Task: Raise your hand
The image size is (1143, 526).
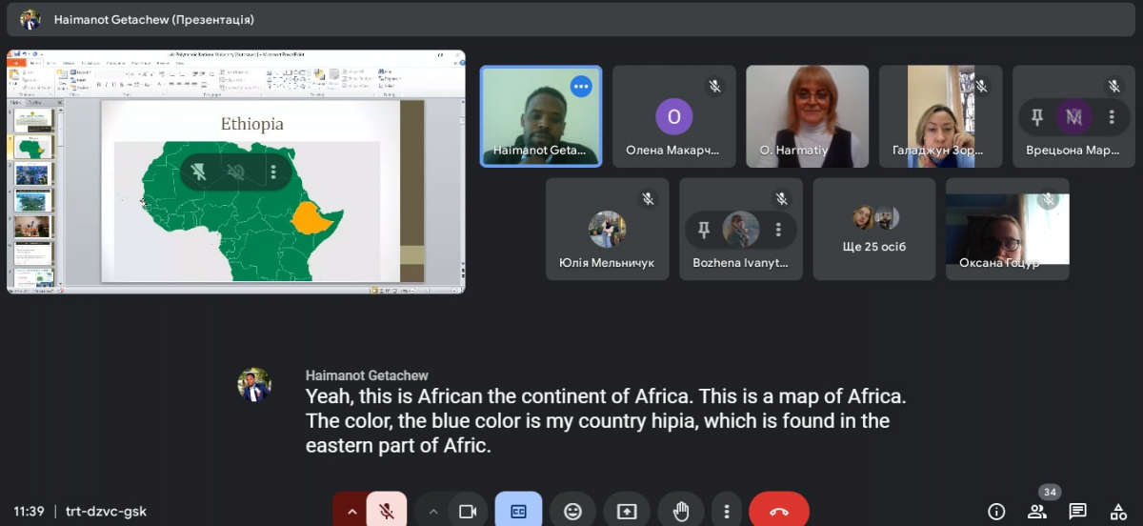Action: (681, 512)
